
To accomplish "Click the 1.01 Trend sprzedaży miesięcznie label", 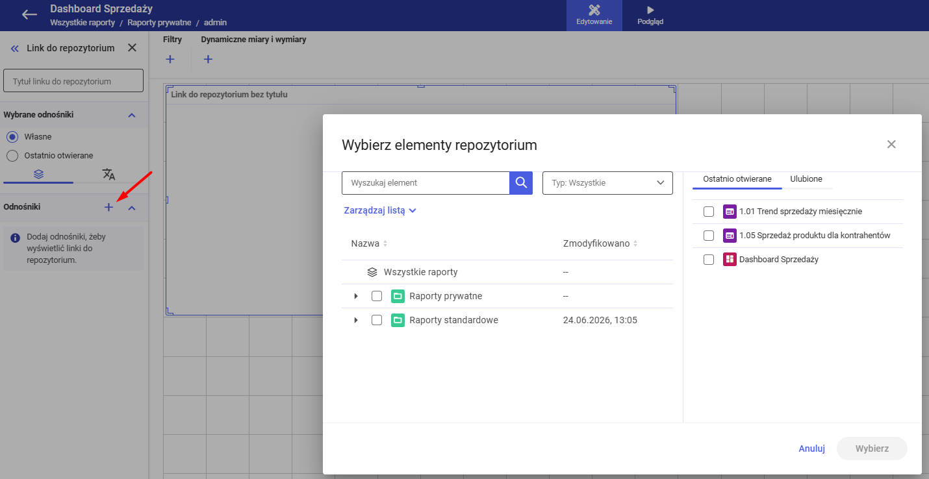I will tap(800, 212).
